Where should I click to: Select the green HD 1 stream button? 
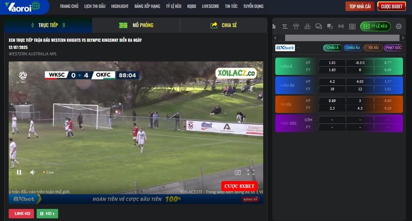click(x=47, y=214)
